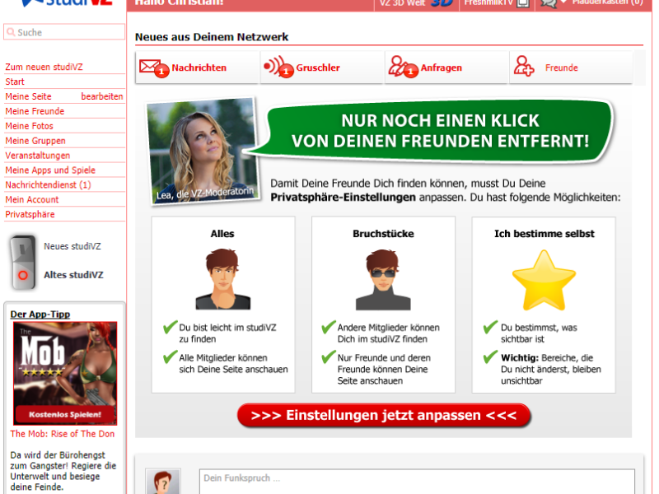Click 'Wichtig: Bereiche, die Du nicht änderst' text
This screenshot has width=659, height=494.
tap(551, 369)
